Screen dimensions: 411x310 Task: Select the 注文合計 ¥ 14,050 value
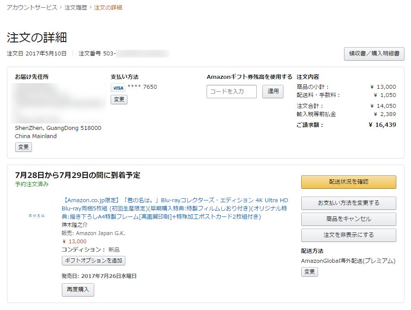click(383, 106)
